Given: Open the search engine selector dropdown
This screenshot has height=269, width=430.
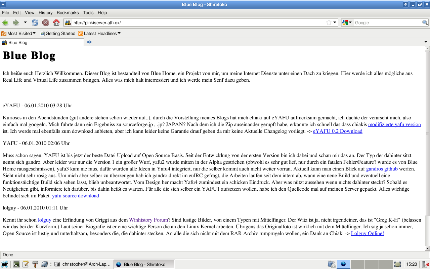Looking at the screenshot, I should pyautogui.click(x=347, y=23).
